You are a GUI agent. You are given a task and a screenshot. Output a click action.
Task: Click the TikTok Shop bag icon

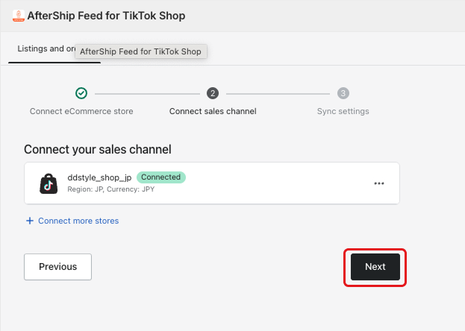49,183
